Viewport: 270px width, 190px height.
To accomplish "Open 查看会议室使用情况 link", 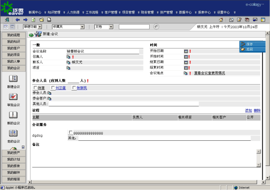I will (209, 73).
